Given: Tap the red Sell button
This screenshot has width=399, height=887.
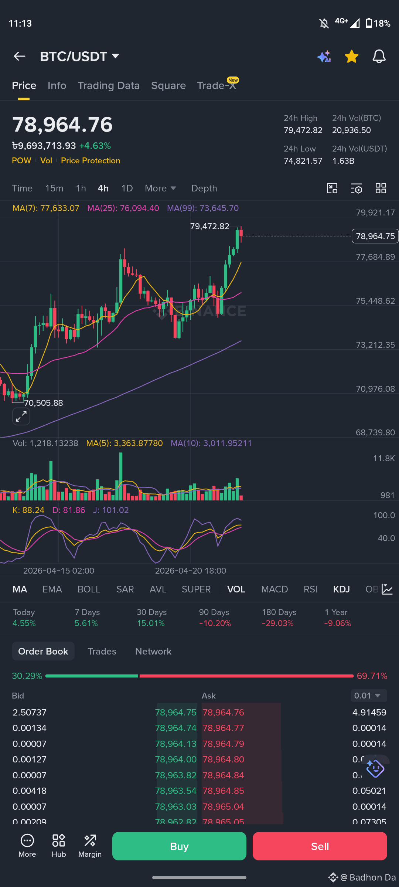Looking at the screenshot, I should (320, 846).
